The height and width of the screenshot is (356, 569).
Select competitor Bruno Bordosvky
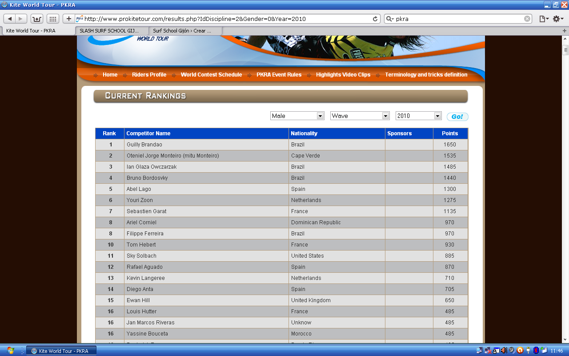147,178
